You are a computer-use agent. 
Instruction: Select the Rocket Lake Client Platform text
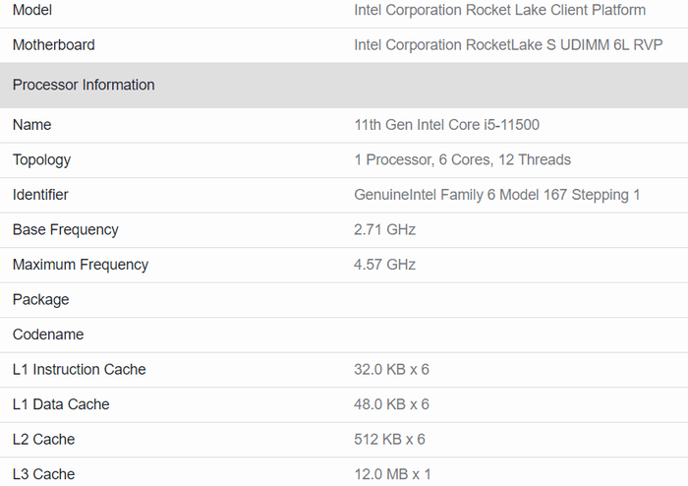point(499,10)
